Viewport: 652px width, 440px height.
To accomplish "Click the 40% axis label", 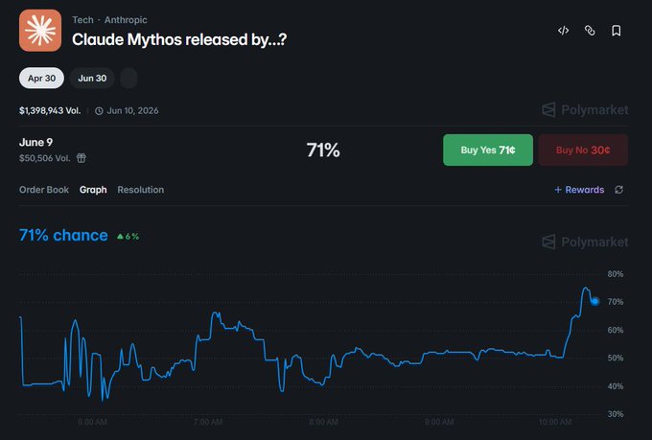I will pyautogui.click(x=616, y=386).
